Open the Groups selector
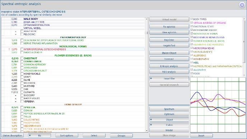 121,135
